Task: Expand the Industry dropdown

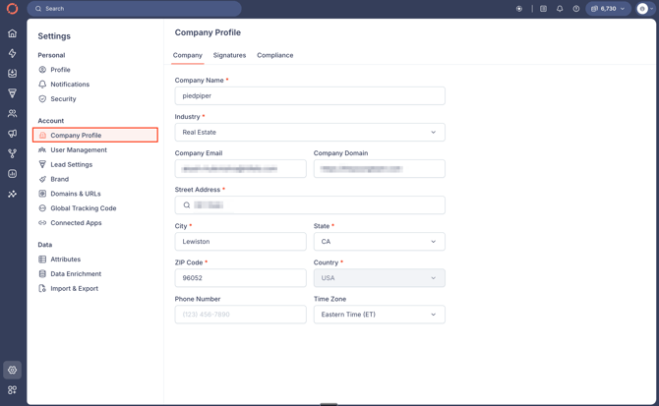Action: [310, 133]
